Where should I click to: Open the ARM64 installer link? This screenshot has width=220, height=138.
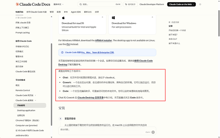[x=104, y=40]
